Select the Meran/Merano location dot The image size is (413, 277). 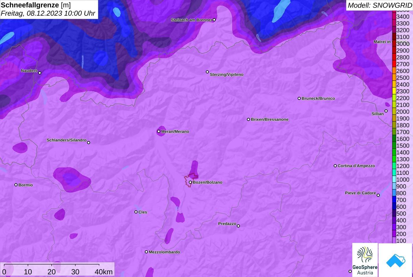coord(159,131)
